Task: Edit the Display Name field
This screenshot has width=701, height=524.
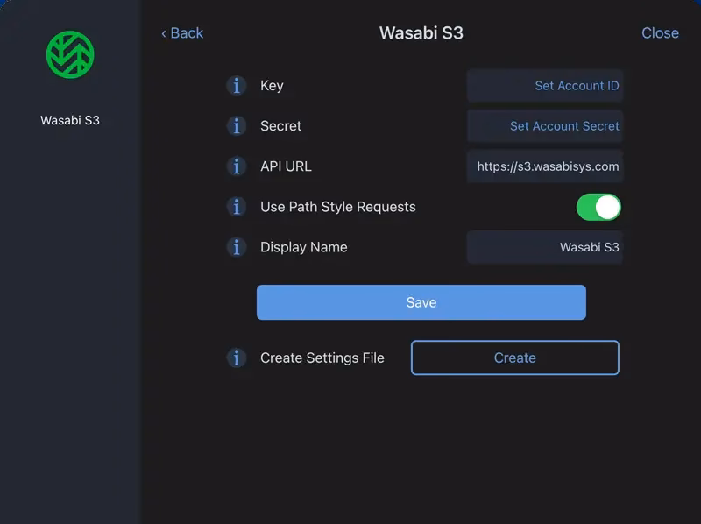Action: 545,247
